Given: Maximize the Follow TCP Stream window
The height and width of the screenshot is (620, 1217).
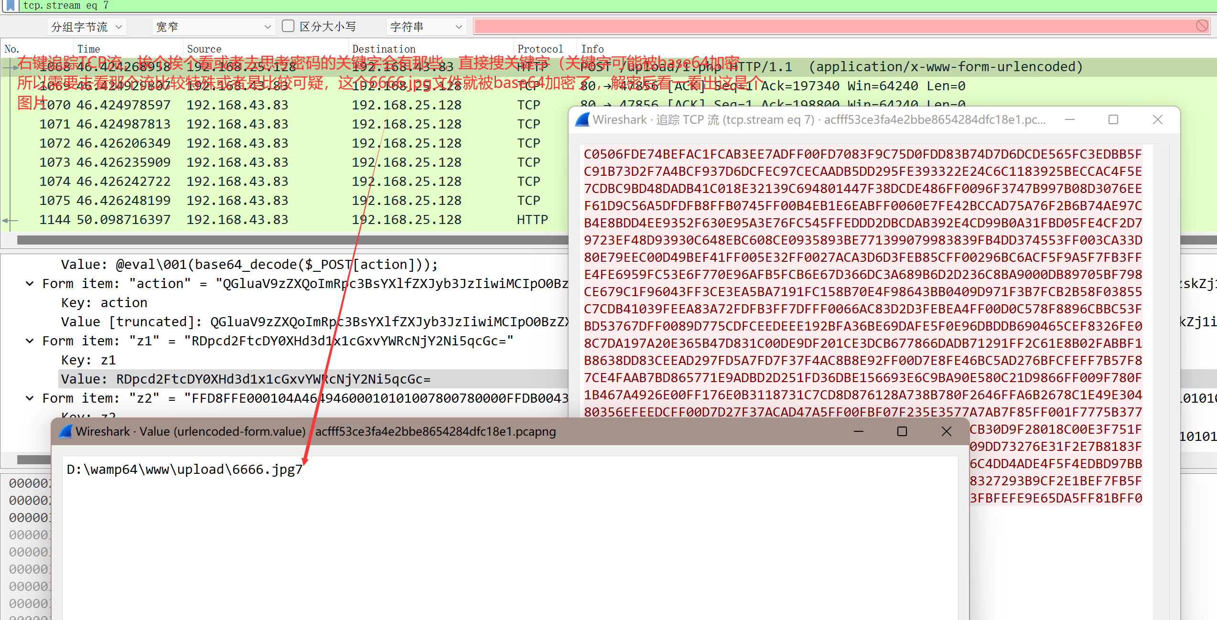Looking at the screenshot, I should (x=1113, y=119).
